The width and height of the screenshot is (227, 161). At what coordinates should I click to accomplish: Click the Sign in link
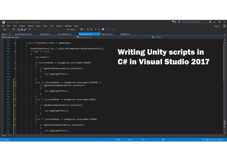coord(217,26)
